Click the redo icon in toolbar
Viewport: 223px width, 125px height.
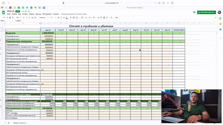[x=7, y=18]
